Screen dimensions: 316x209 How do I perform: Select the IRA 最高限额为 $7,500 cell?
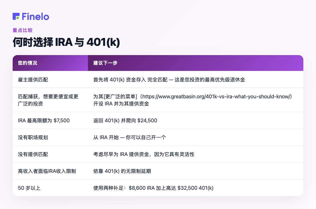50,120
